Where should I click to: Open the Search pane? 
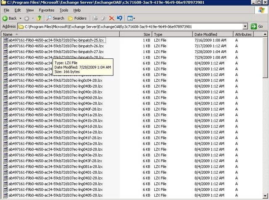click(55, 18)
